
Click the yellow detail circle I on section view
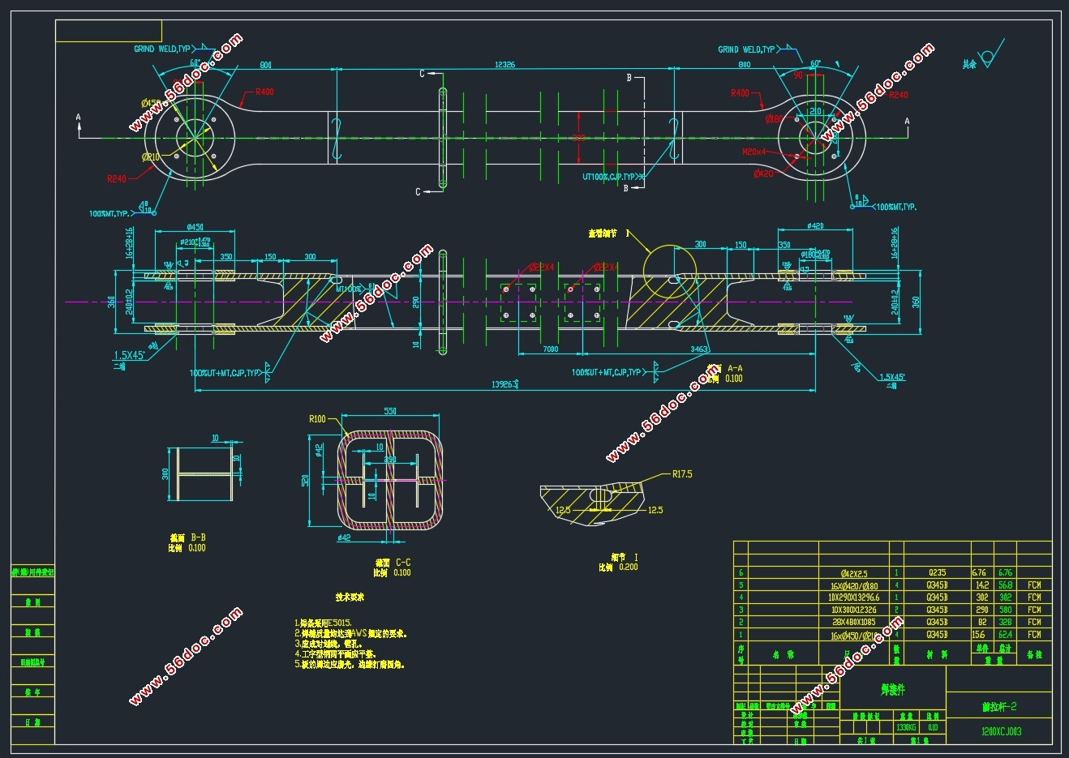click(669, 272)
